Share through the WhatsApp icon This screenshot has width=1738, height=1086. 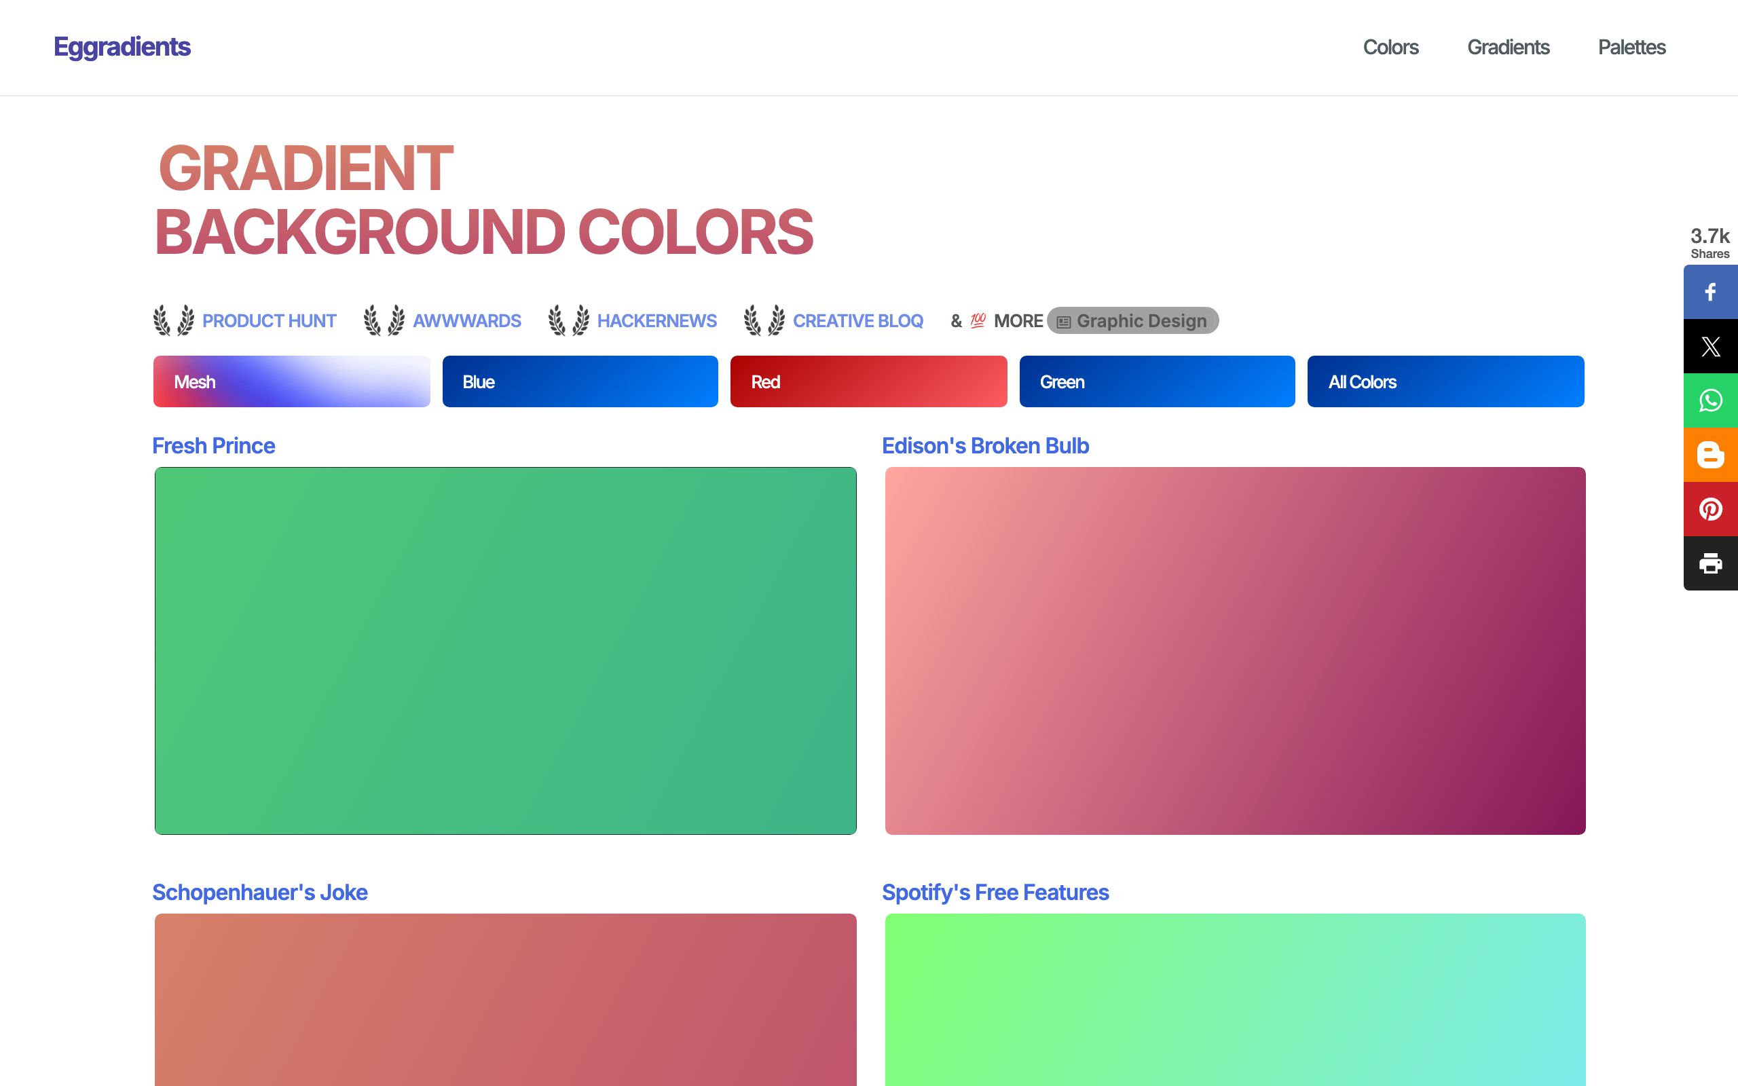pos(1711,400)
